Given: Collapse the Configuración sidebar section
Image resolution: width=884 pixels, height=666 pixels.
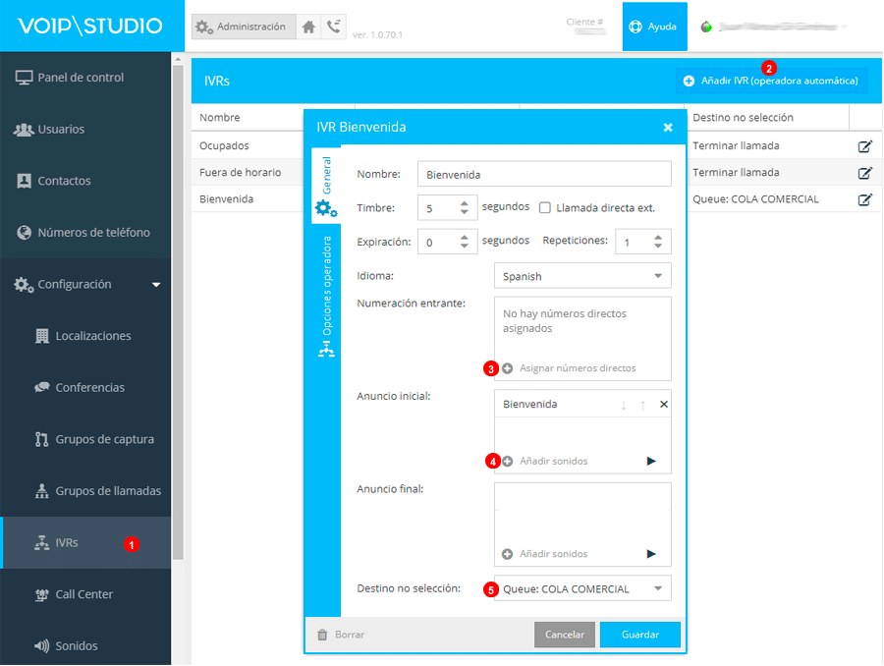Looking at the screenshot, I should [x=155, y=285].
